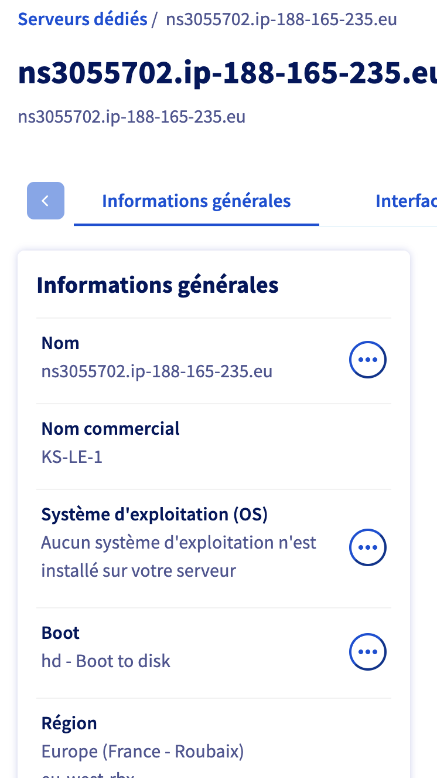
Task: Click the hostname subtitle below the title
Action: pos(132,116)
